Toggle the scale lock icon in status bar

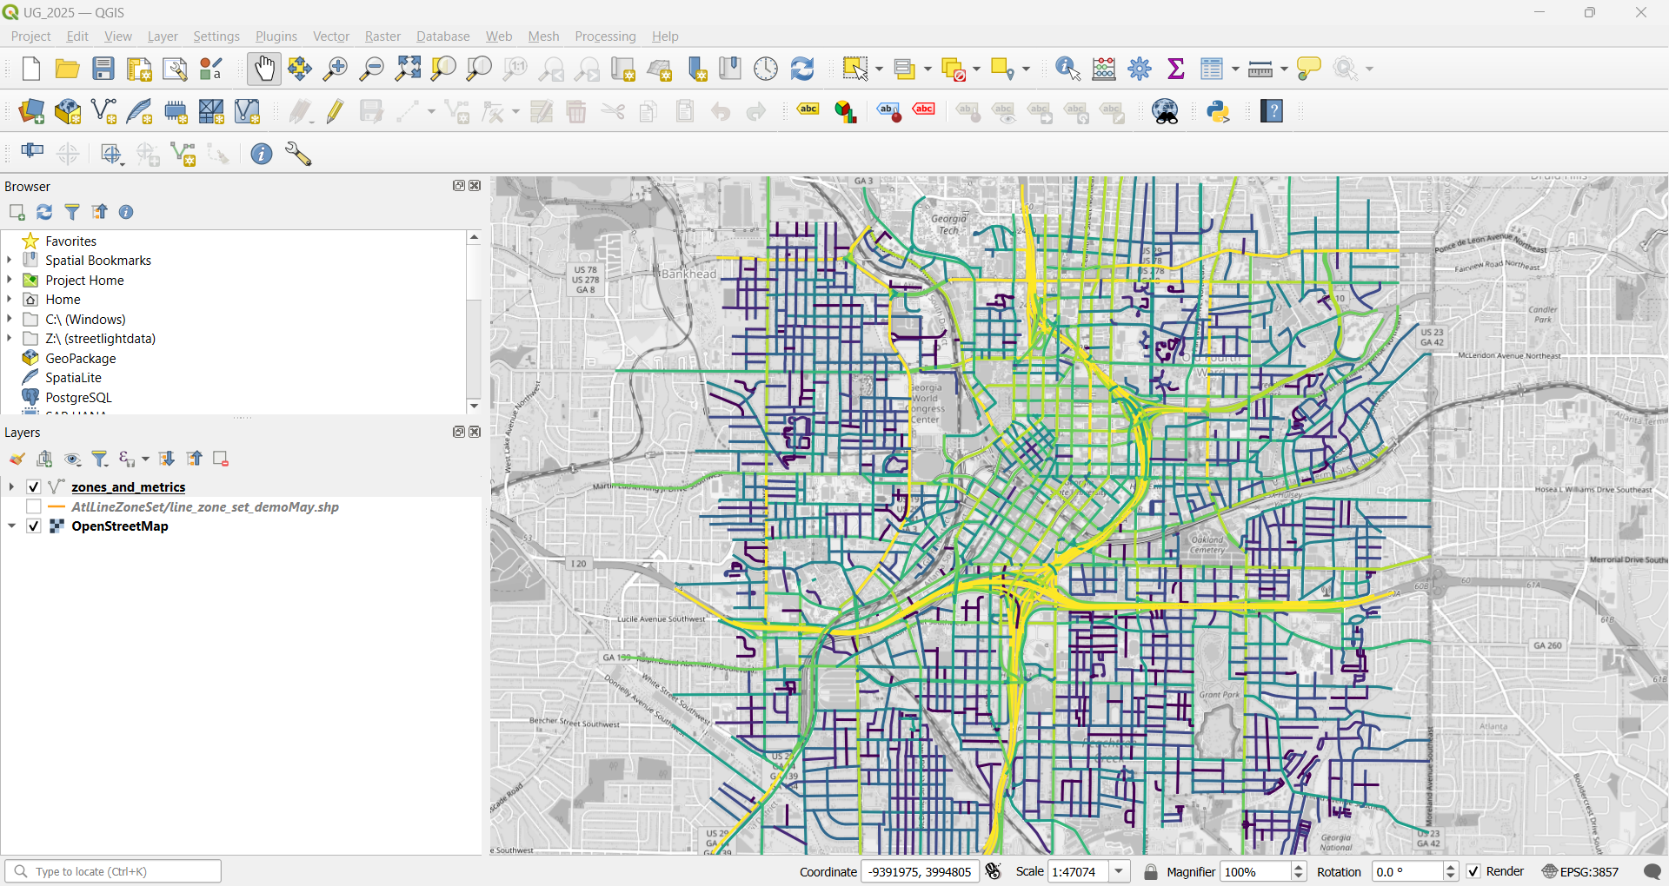[1151, 871]
